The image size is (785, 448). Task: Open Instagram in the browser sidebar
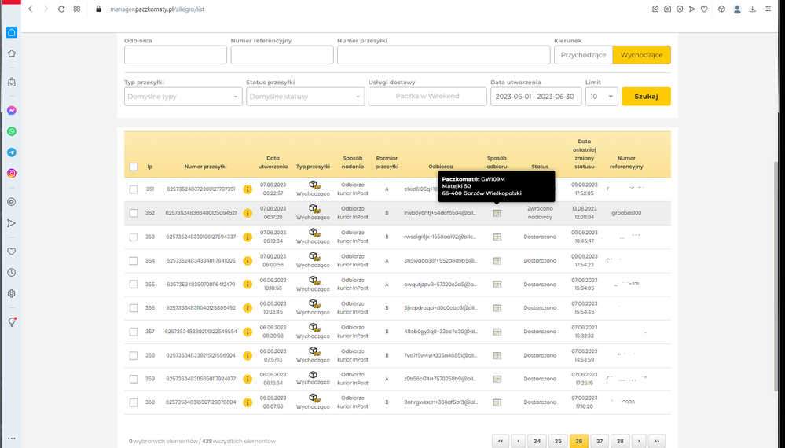point(12,174)
